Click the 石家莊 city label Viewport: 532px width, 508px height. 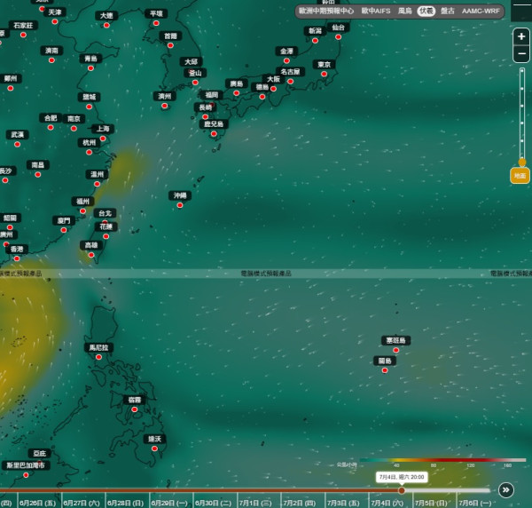(x=23, y=25)
